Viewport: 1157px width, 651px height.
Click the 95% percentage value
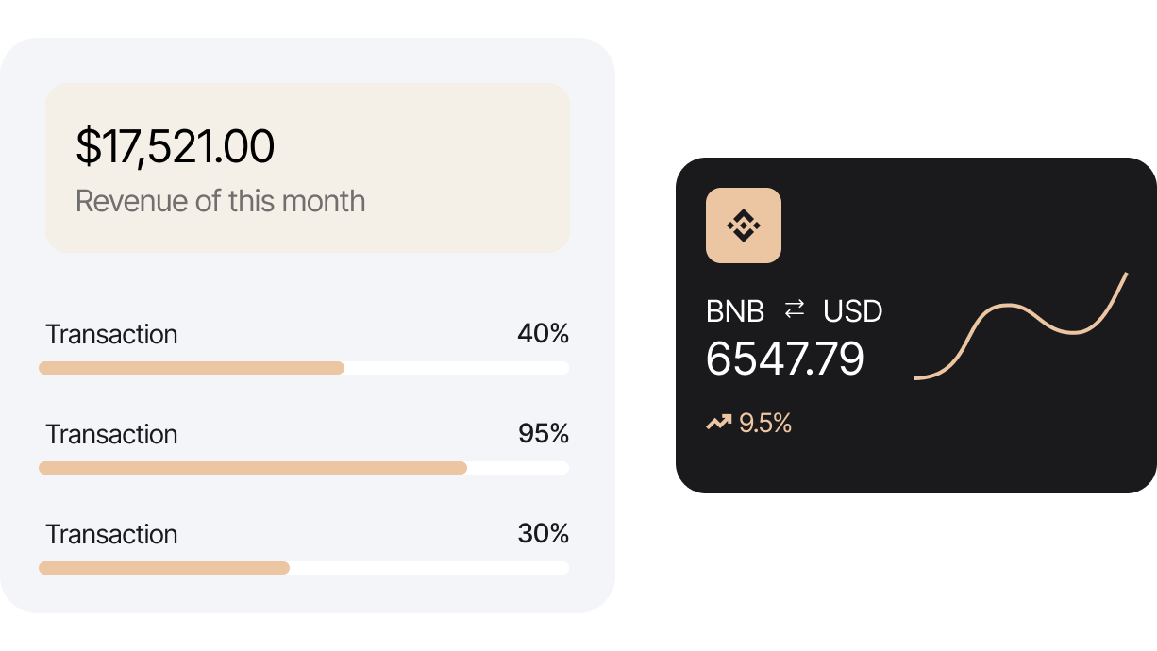point(543,434)
